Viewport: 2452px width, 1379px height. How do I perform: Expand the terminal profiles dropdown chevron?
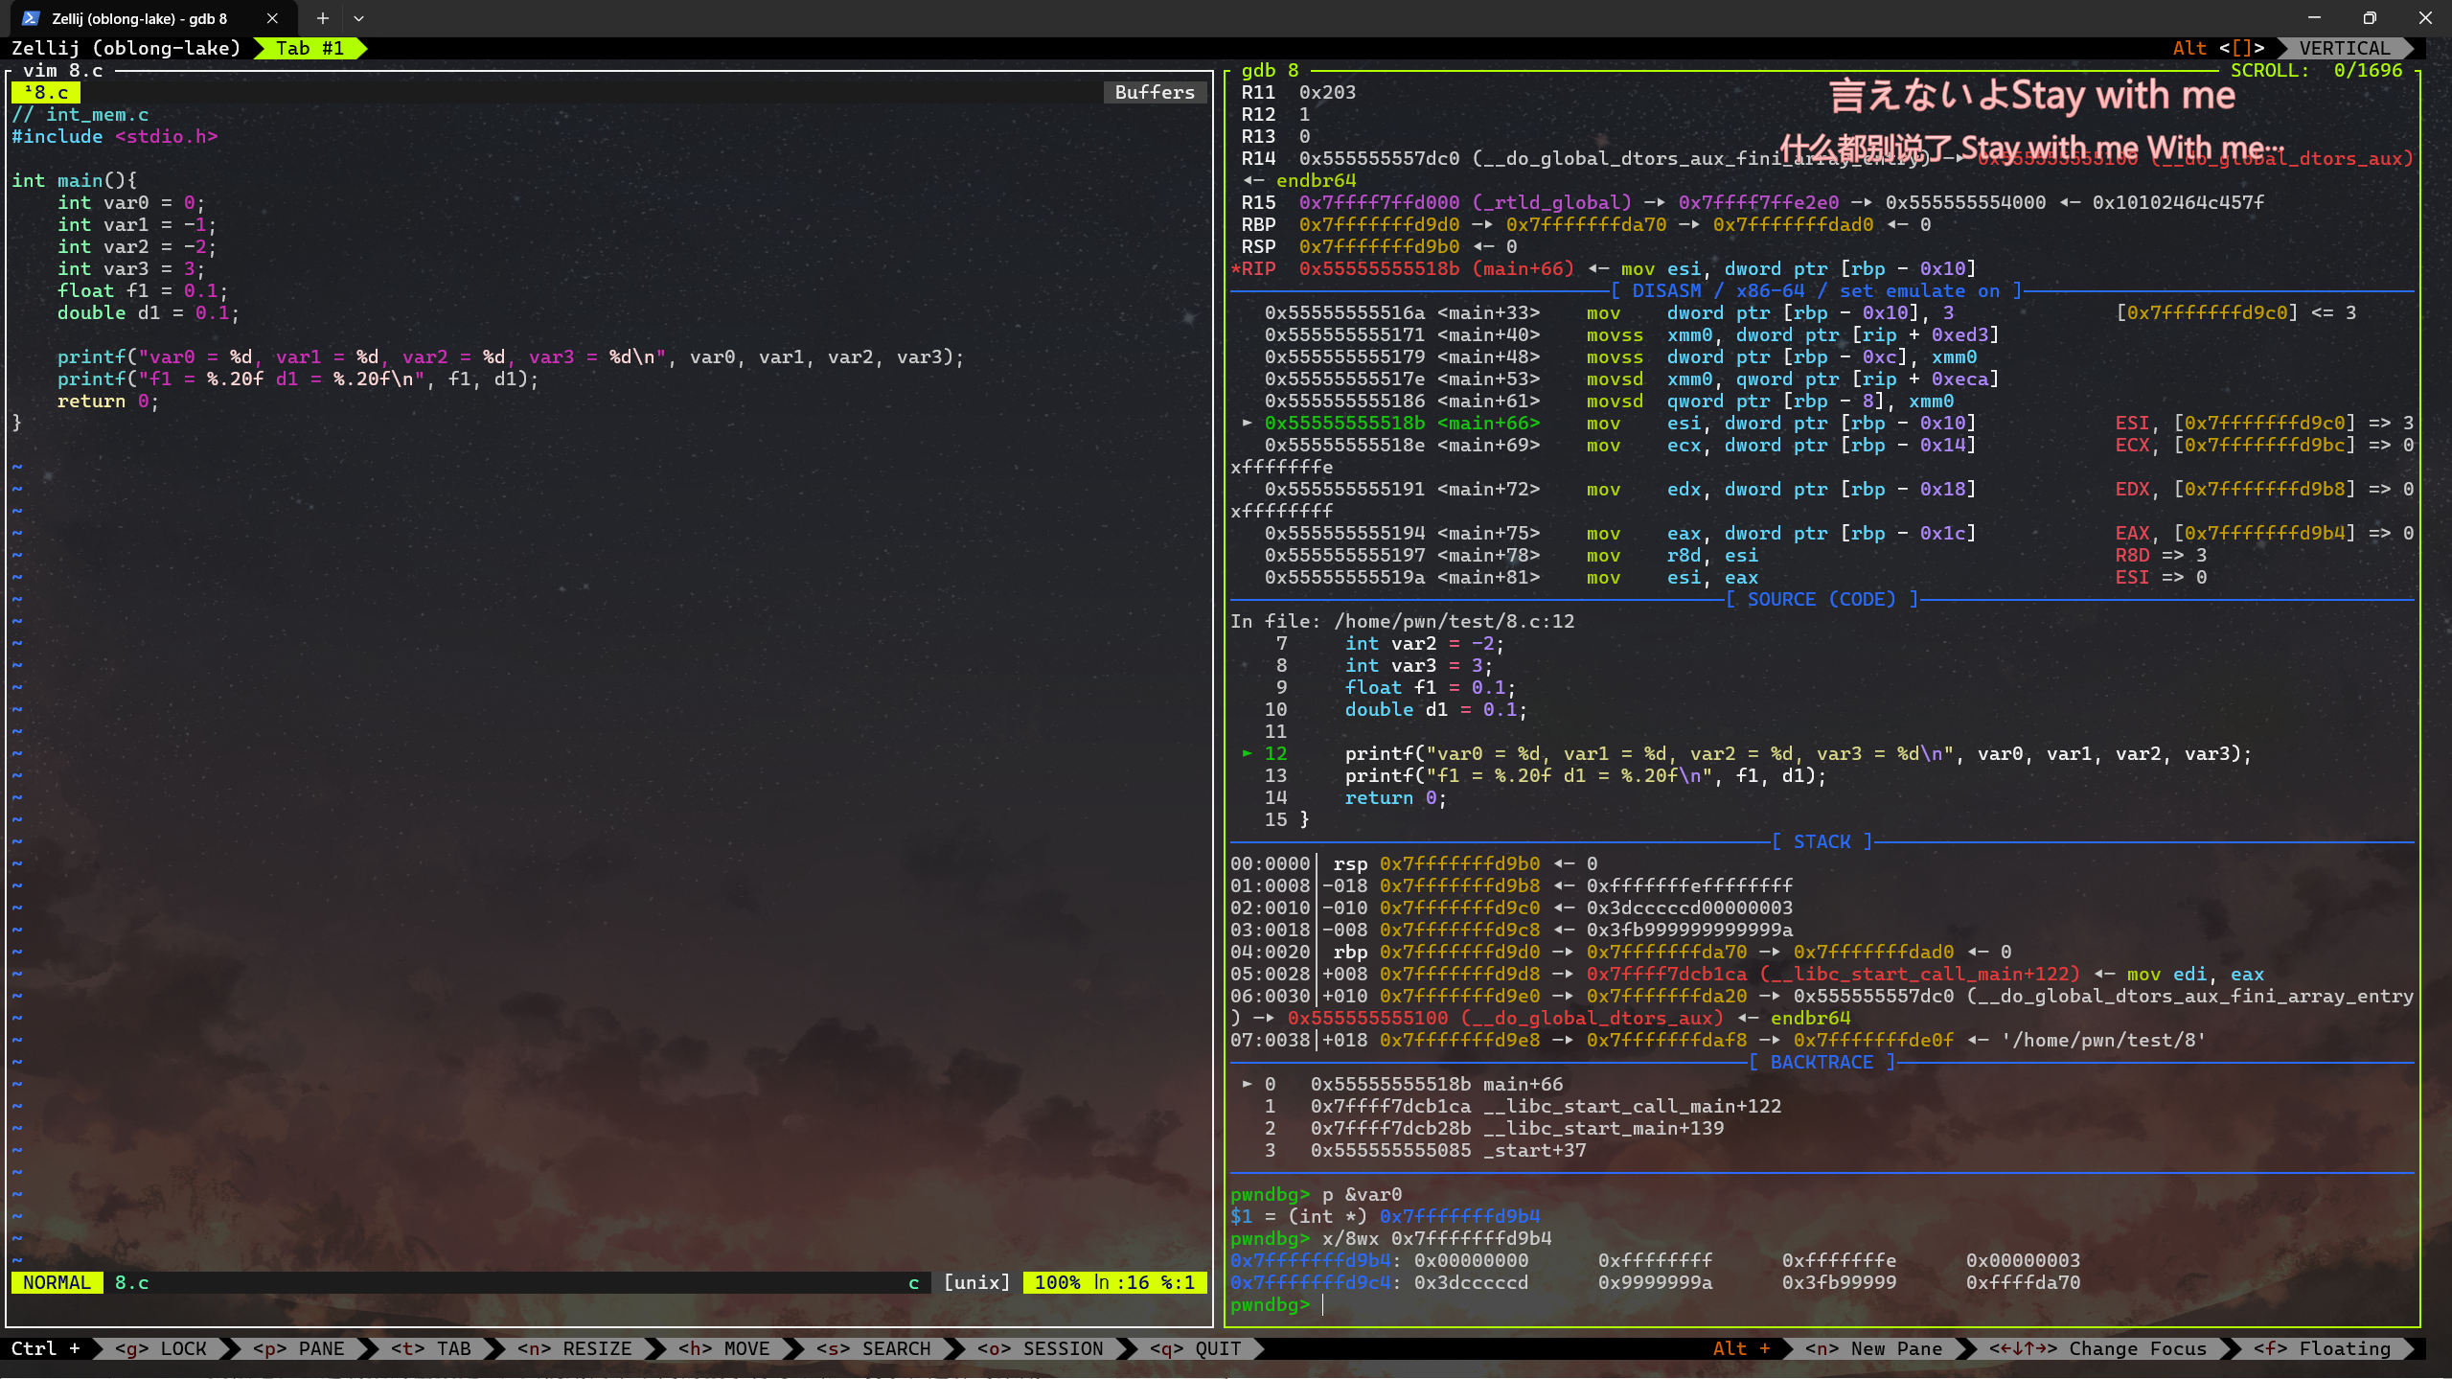tap(358, 18)
